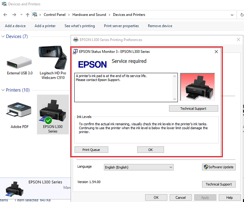Viewport: 244px width, 202px height.
Task: Click Add a printer in the toolbar
Action: (45, 26)
